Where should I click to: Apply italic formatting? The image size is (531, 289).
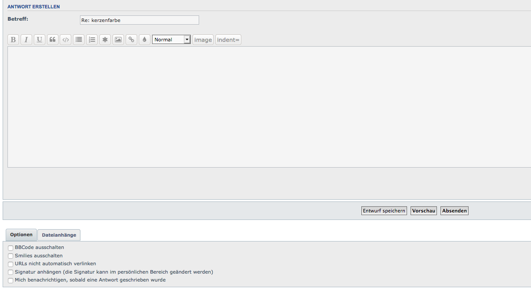pos(26,40)
